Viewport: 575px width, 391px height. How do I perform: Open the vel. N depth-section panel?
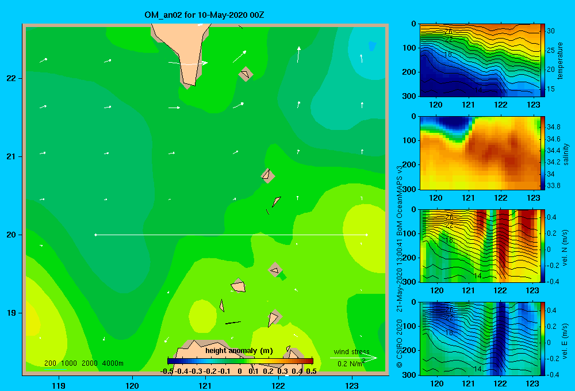[480, 246]
